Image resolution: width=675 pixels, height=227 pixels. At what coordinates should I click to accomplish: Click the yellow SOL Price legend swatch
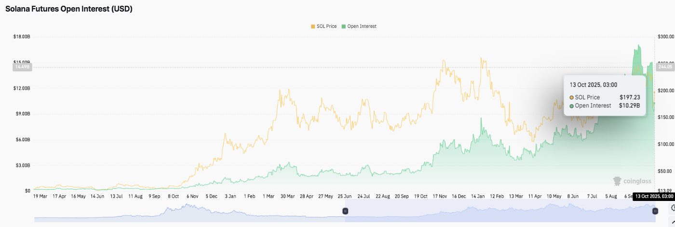313,27
